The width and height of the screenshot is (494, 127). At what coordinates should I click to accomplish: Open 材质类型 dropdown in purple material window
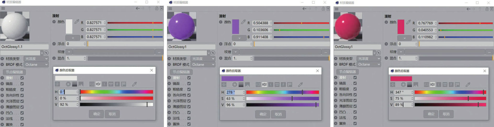tap(203, 59)
